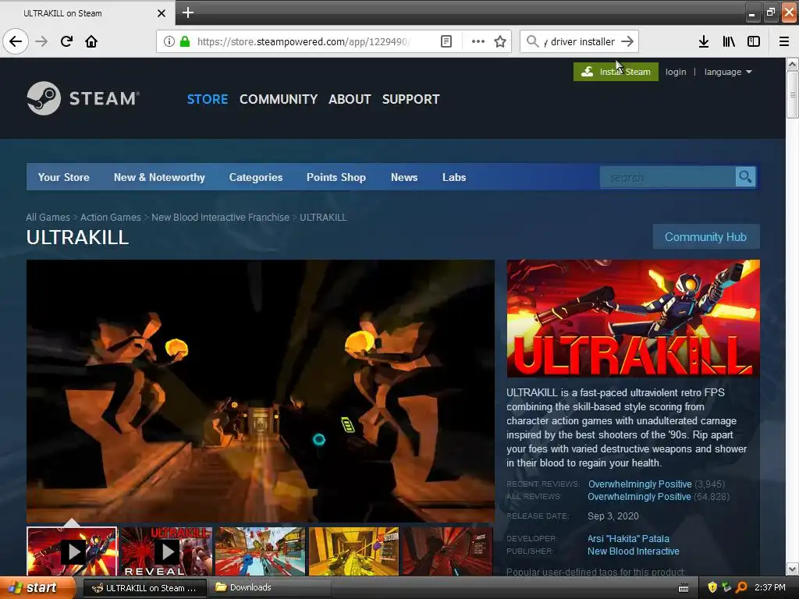799x599 pixels.
Task: Open a new tab with plus icon
Action: 187,12
